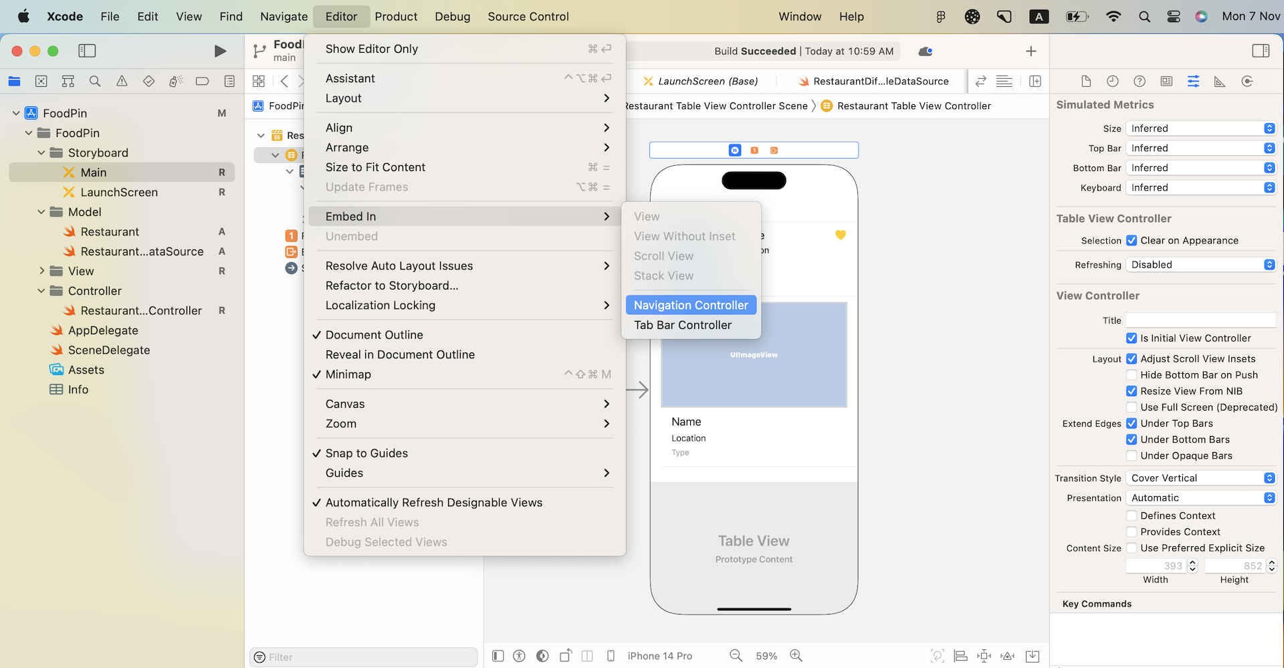
Task: Run the app with the play button
Action: coord(221,50)
